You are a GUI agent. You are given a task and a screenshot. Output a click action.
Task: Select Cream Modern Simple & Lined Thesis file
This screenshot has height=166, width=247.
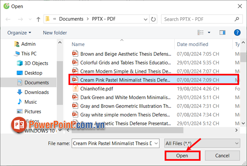(125, 71)
